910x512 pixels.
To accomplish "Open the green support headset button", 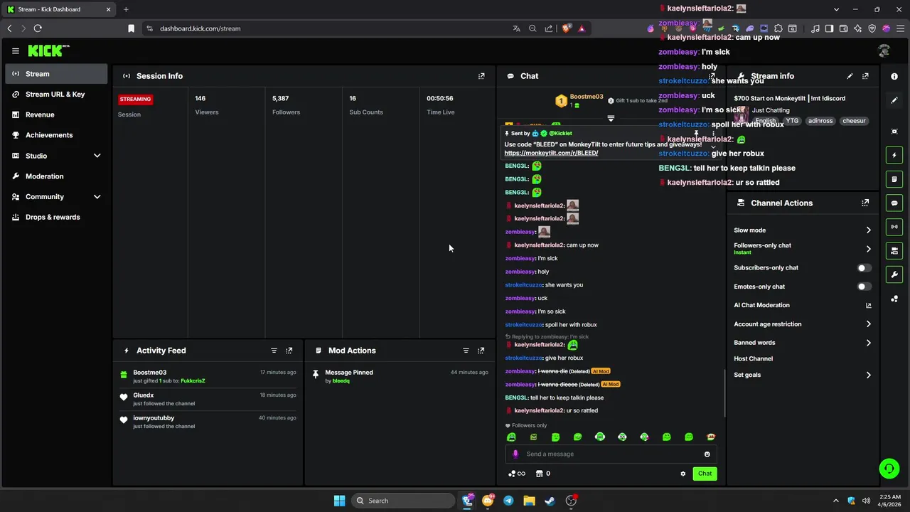I will coord(889,468).
